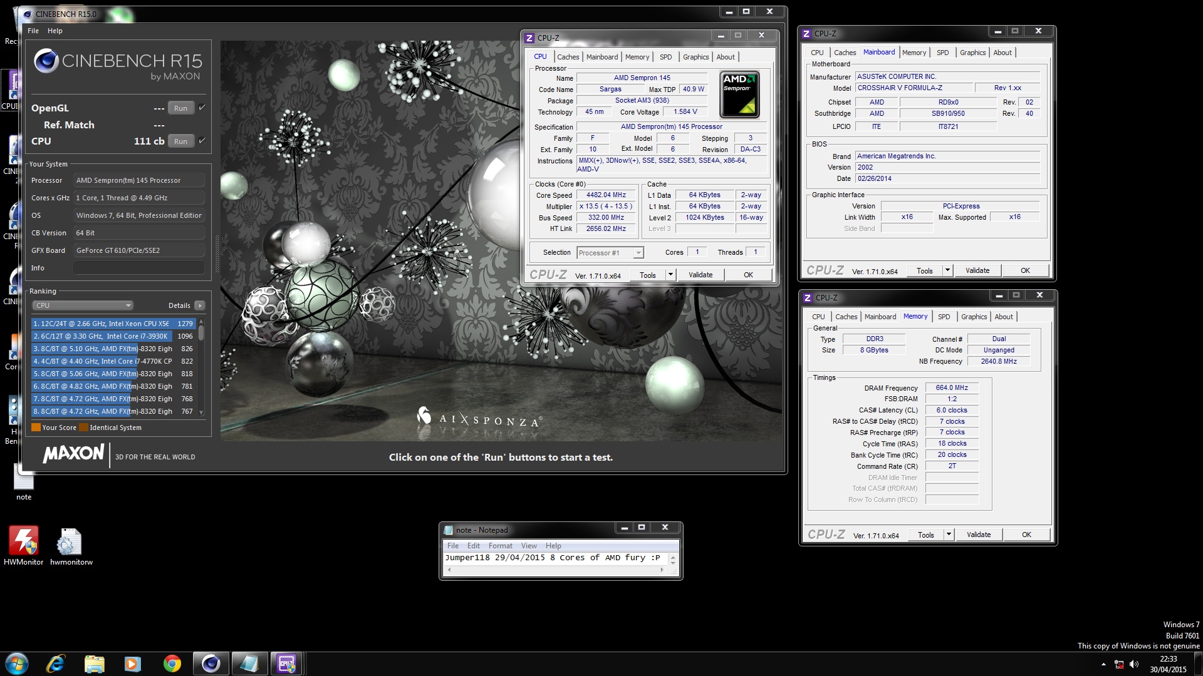Image resolution: width=1203 pixels, height=676 pixels.
Task: Open Notepad Format menu
Action: (500, 546)
